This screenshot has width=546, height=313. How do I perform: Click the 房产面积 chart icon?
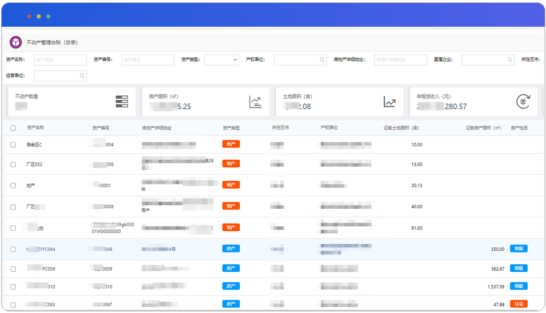pos(255,102)
